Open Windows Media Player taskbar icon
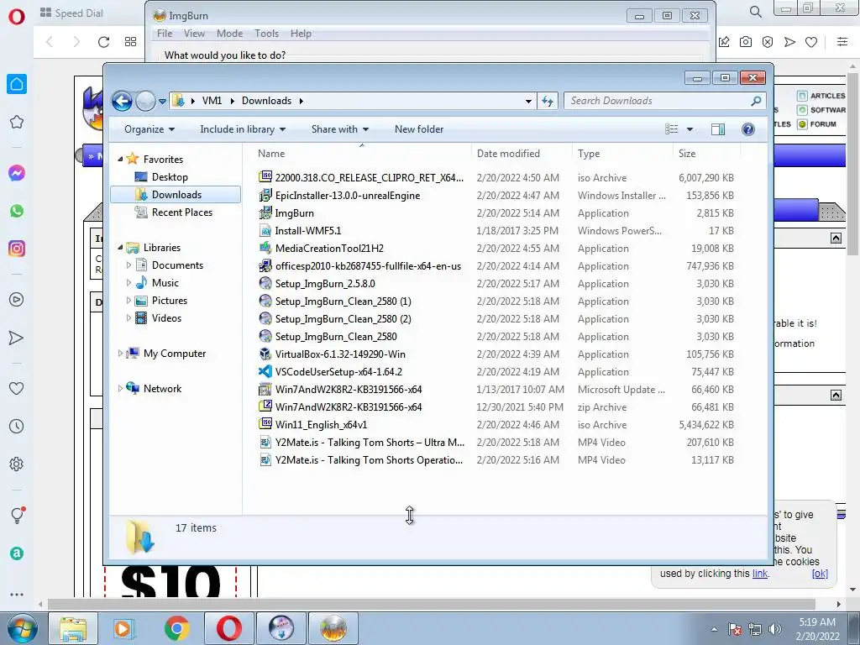Screen dimensions: 860x645 123,628
